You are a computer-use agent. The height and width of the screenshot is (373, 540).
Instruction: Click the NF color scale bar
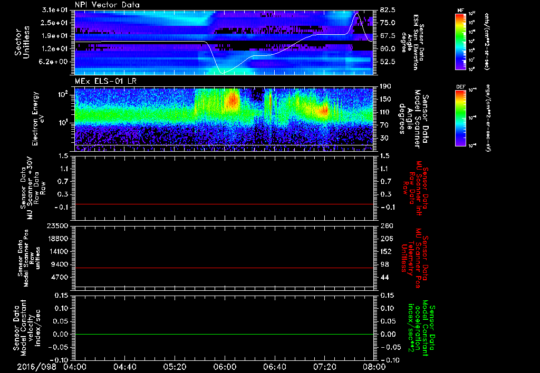coord(461,42)
